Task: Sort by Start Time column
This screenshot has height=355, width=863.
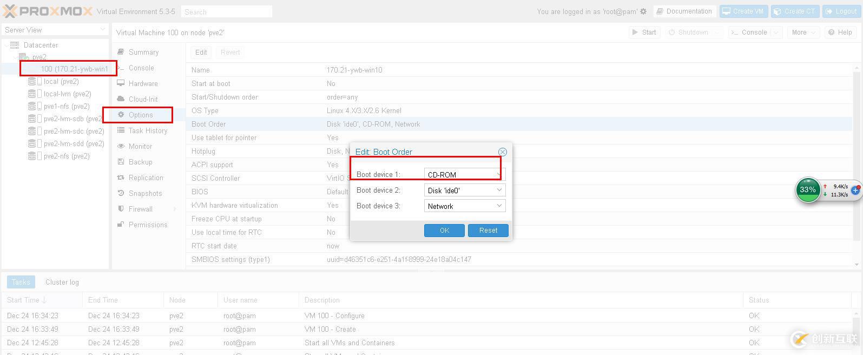Action: (x=42, y=300)
